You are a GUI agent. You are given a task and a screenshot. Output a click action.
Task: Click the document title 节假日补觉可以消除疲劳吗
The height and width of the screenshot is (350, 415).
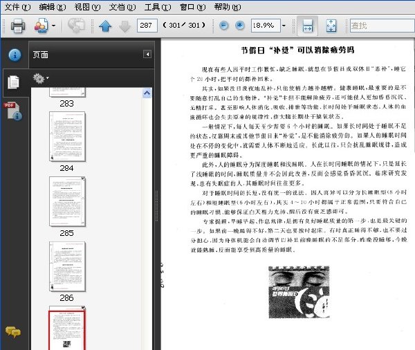pyautogui.click(x=297, y=50)
